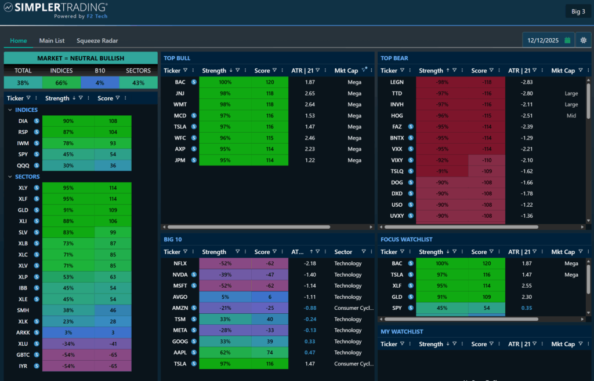Open Top Bull Mkt Cap filter icon

click(364, 70)
